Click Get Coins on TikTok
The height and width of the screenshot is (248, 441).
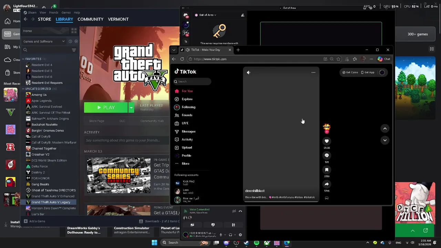pyautogui.click(x=350, y=72)
